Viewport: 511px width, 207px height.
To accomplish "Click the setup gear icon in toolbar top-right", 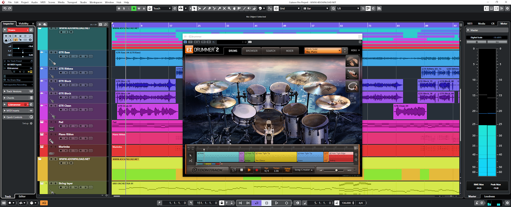I will click(x=507, y=8).
